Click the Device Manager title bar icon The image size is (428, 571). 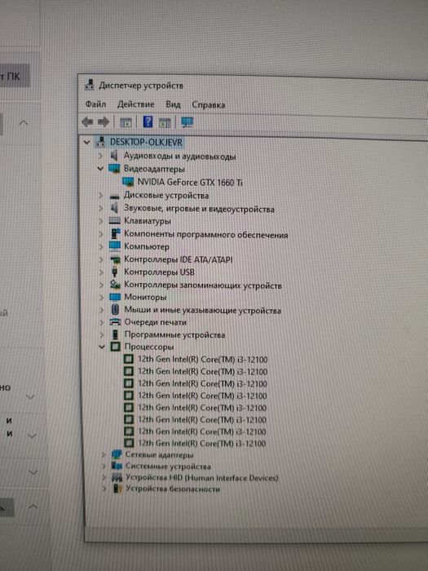tap(90, 85)
